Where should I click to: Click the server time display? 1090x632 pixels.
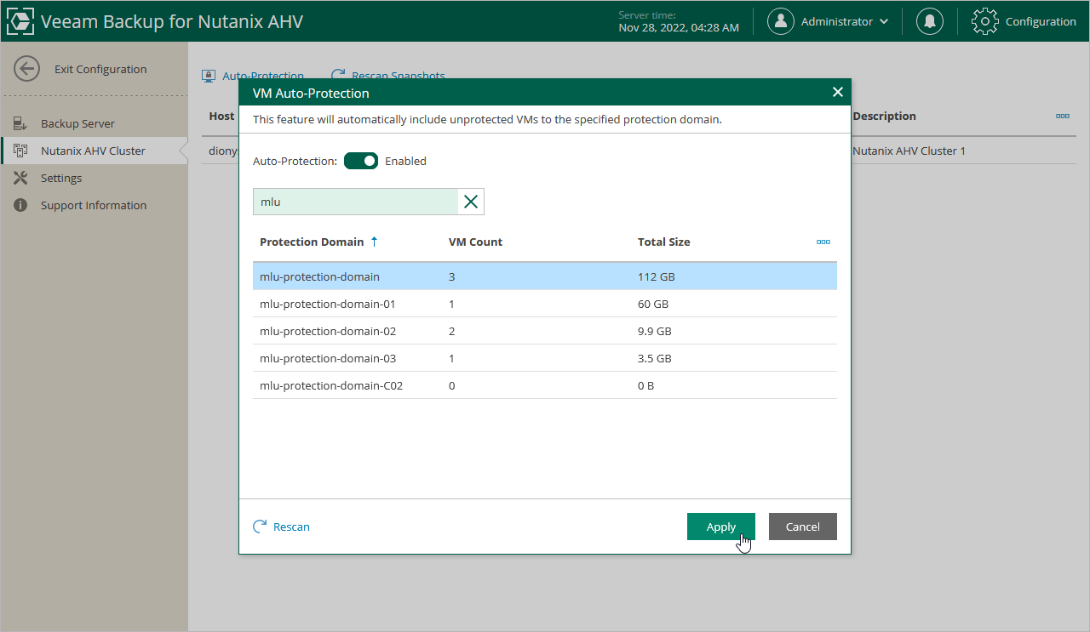point(679,21)
